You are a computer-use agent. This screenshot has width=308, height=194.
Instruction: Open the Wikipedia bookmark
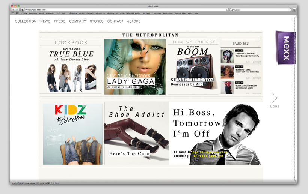pyautogui.click(x=50, y=14)
